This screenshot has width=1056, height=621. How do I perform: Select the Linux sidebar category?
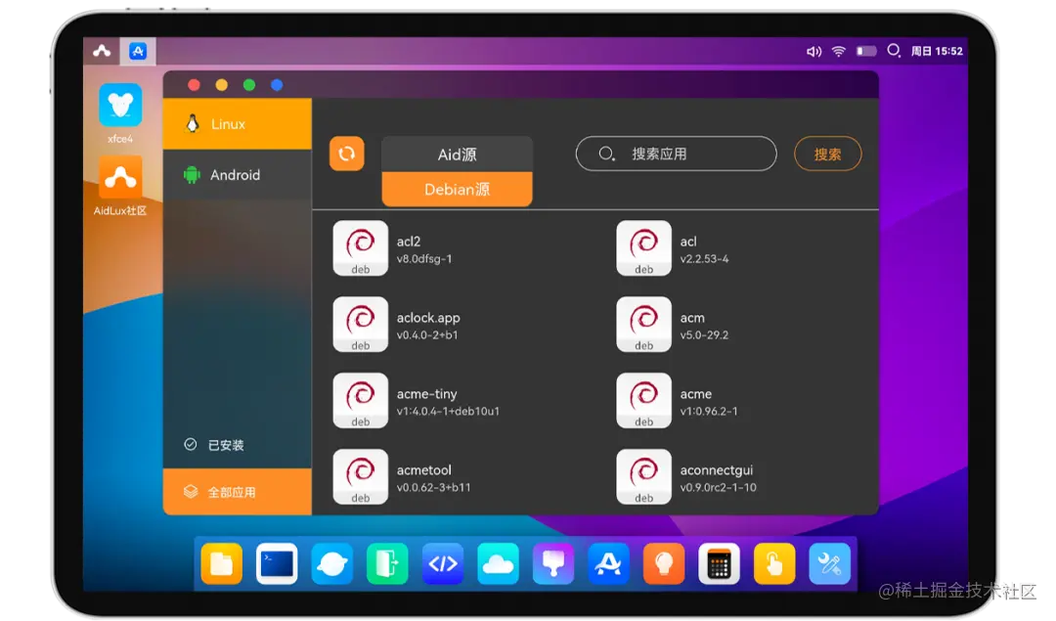click(237, 124)
